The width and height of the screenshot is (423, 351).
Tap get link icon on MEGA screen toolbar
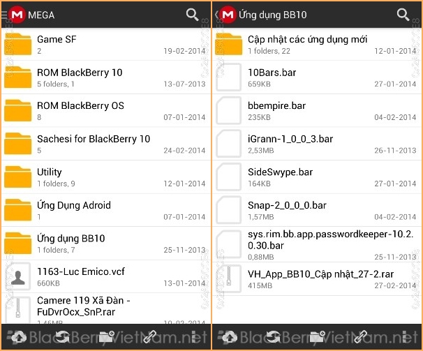click(x=150, y=337)
